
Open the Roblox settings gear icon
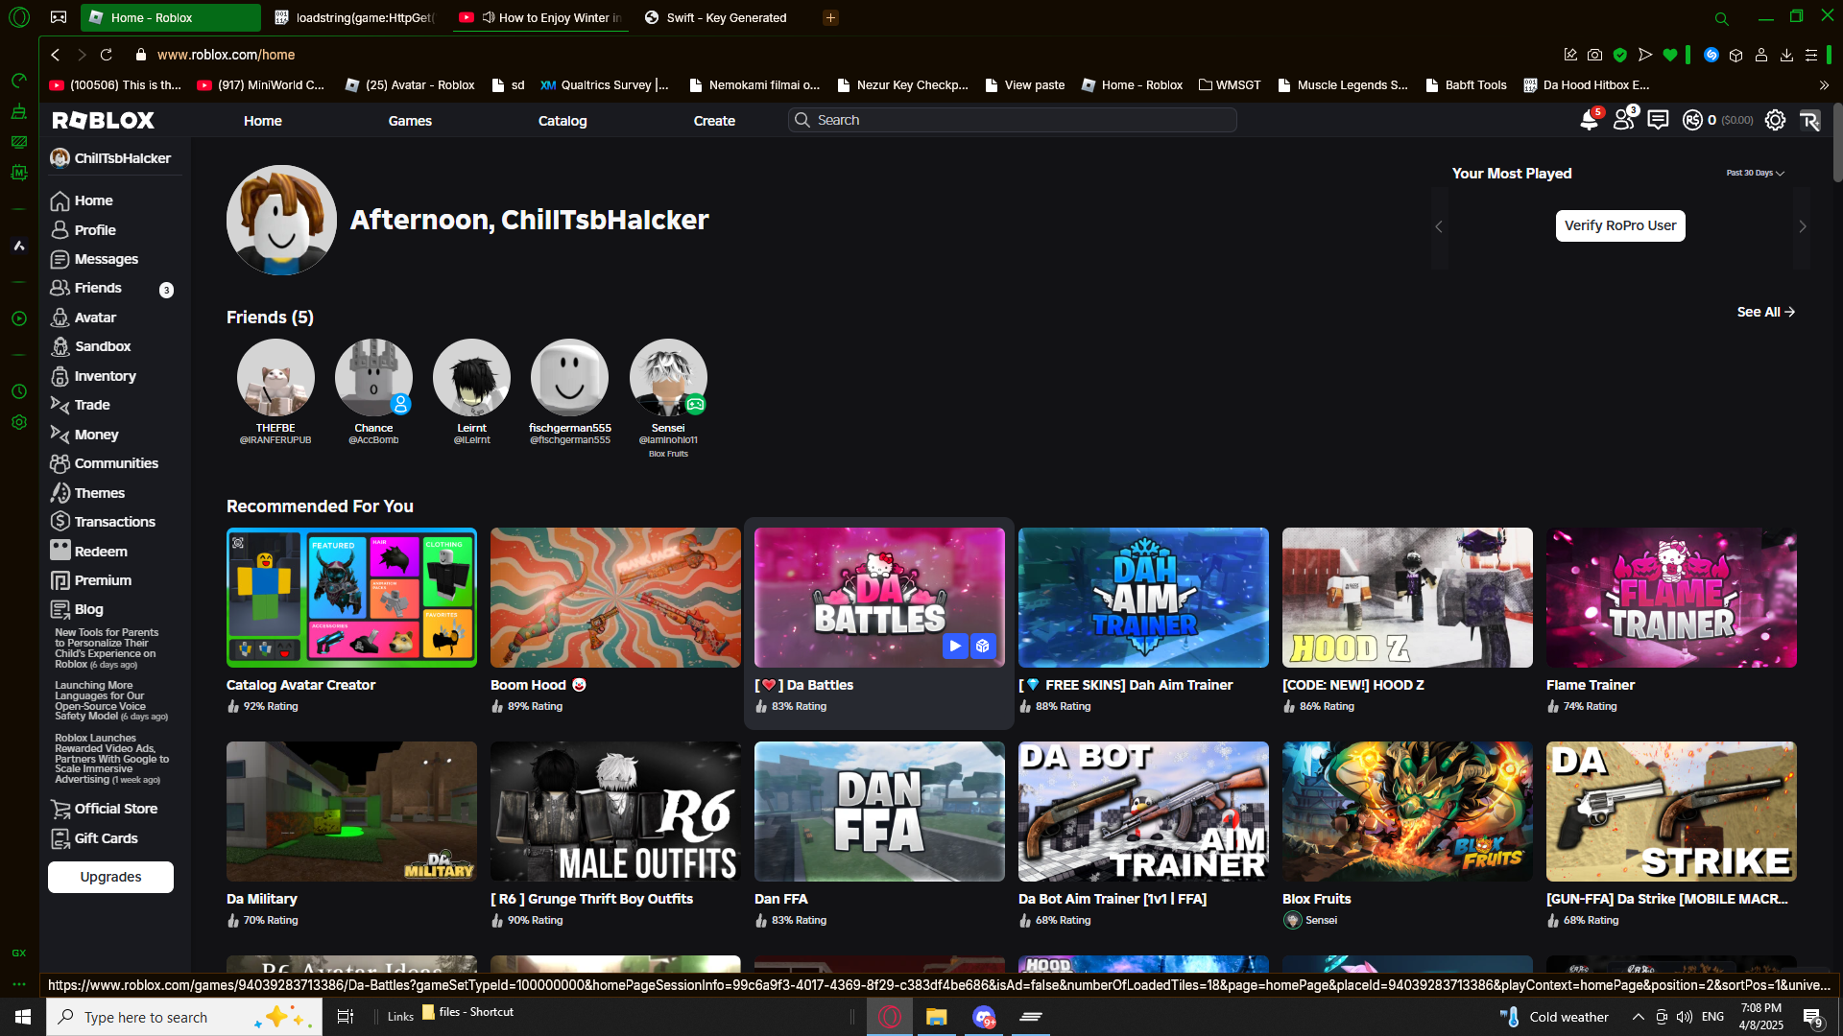pyautogui.click(x=1775, y=120)
